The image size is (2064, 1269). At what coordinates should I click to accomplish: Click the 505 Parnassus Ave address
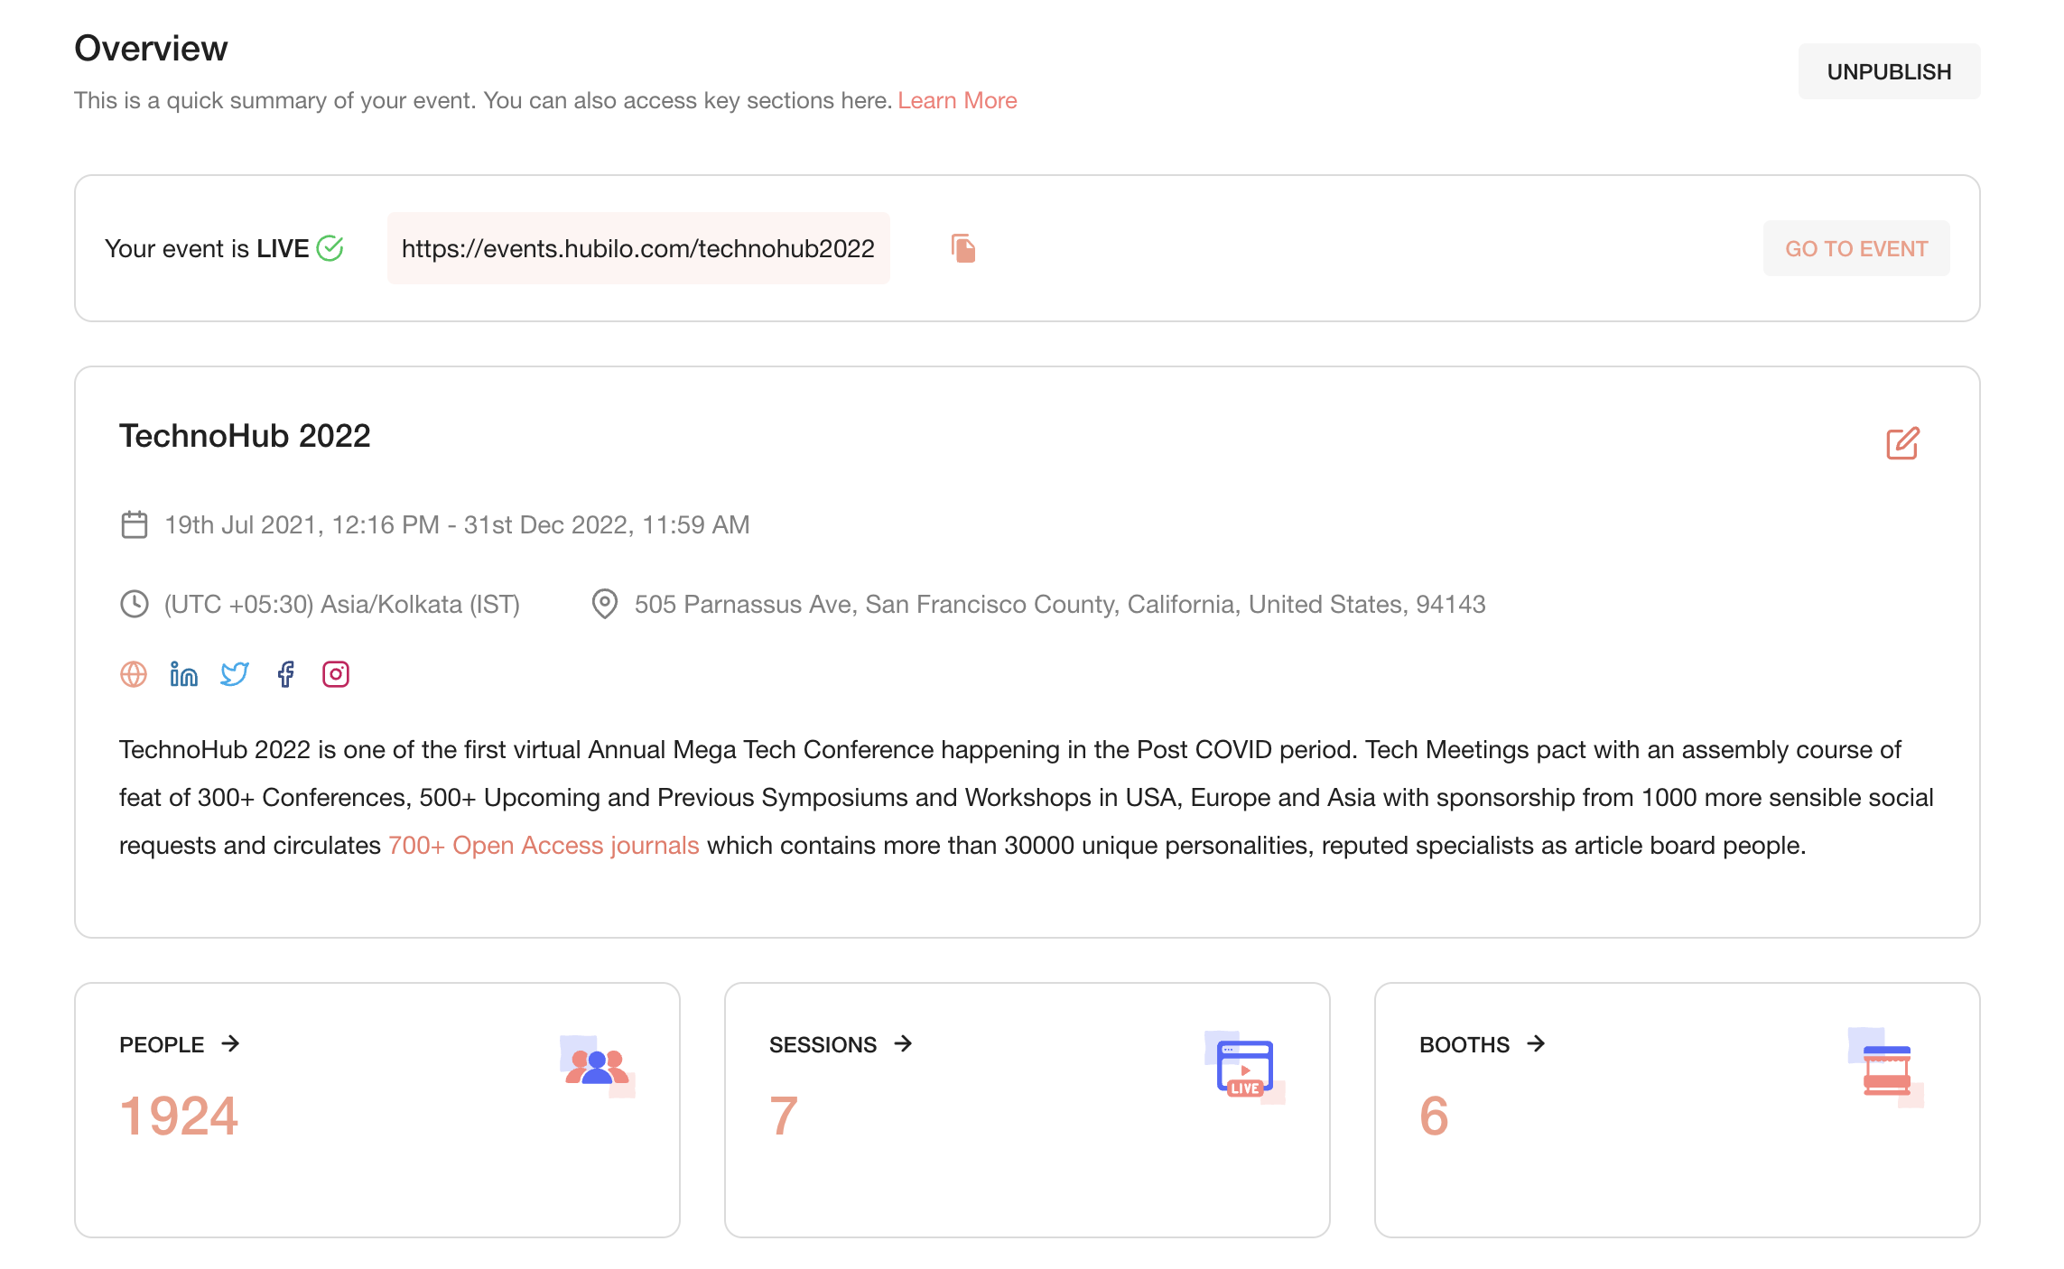1060,604
